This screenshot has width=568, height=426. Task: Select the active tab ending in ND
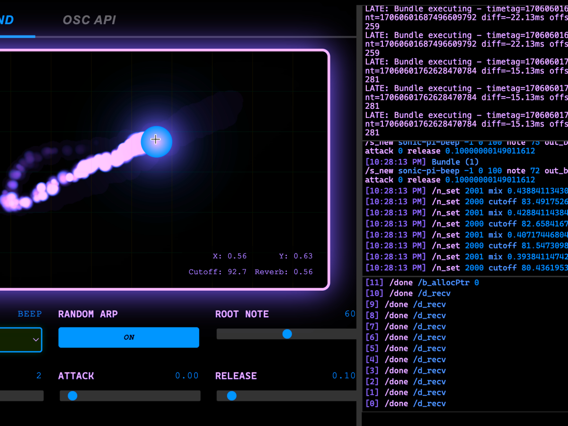click(7, 20)
